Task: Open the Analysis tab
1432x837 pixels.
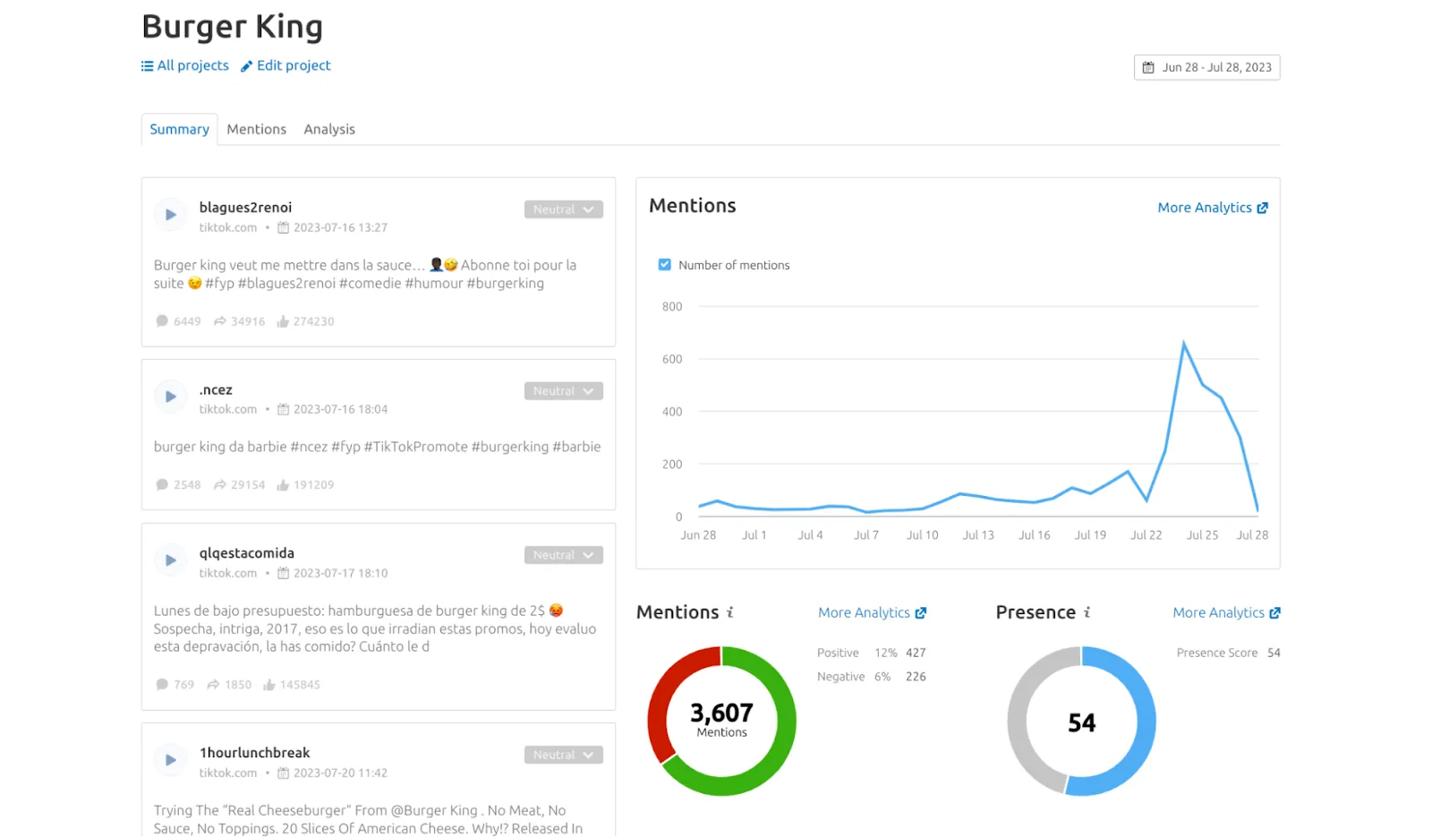Action: (x=329, y=129)
